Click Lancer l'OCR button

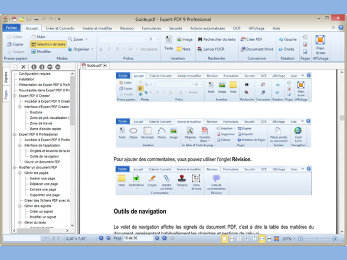211,49
